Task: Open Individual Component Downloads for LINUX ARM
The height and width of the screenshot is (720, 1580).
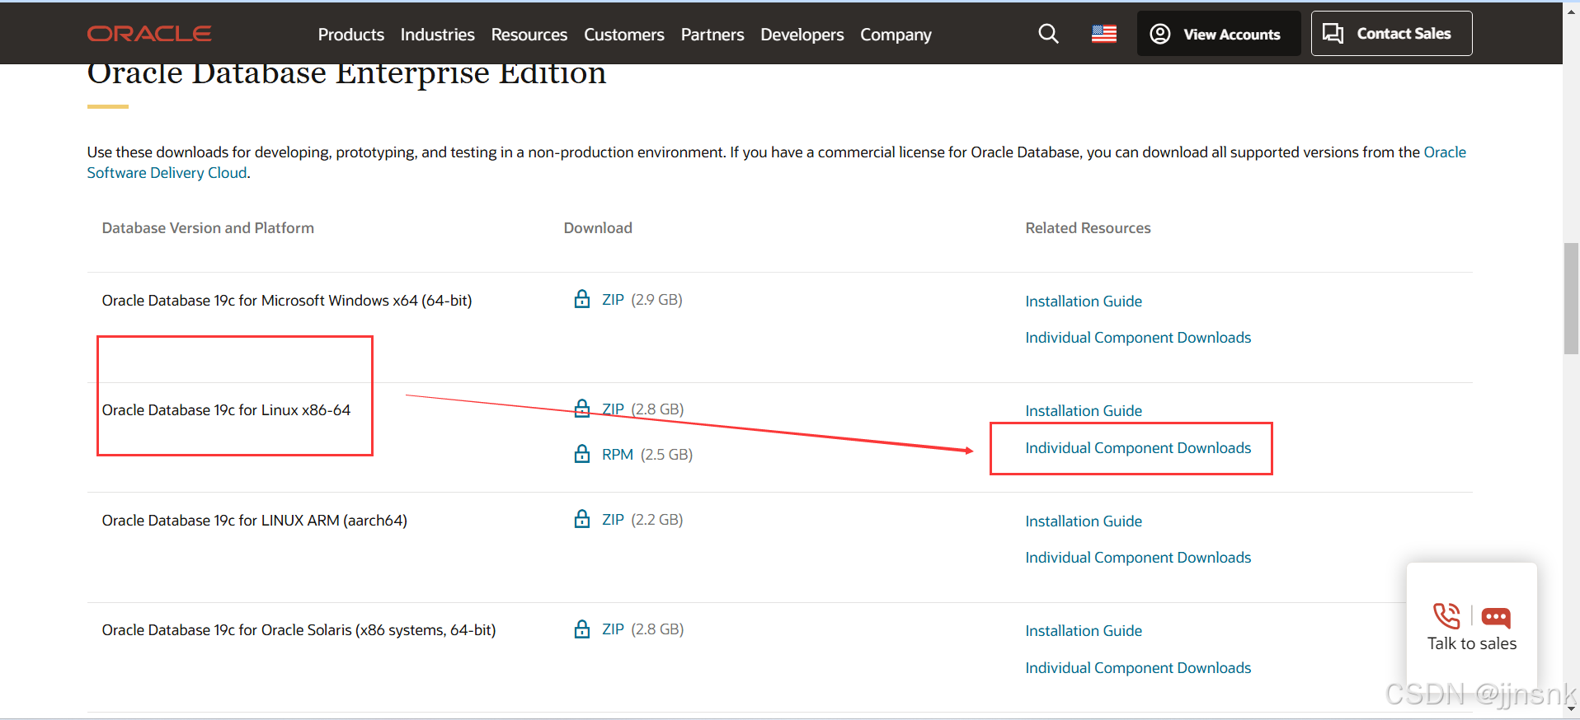Action: (x=1138, y=558)
